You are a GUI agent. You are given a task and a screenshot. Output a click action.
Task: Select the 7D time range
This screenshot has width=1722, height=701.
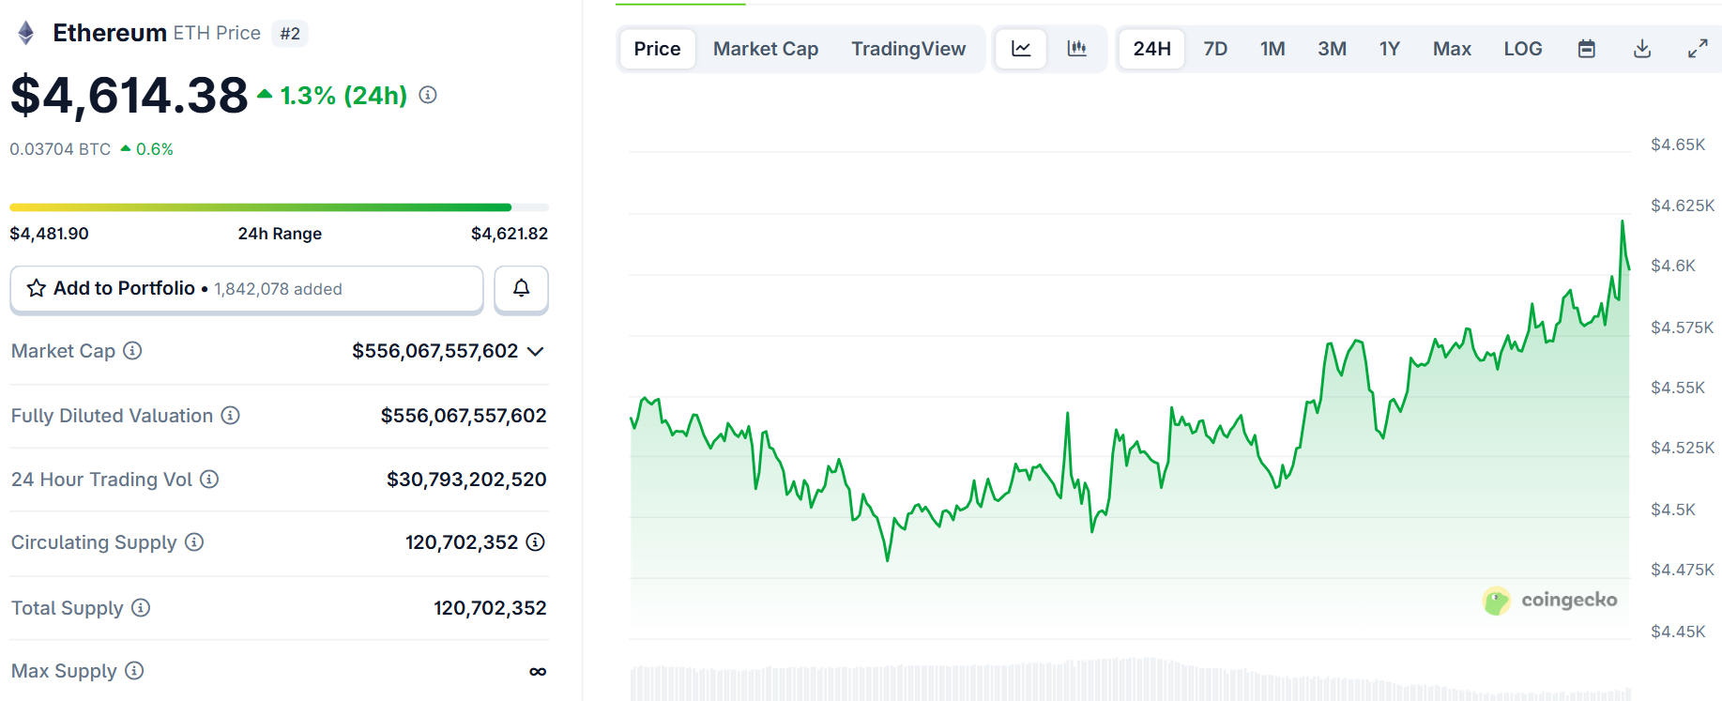(1215, 49)
